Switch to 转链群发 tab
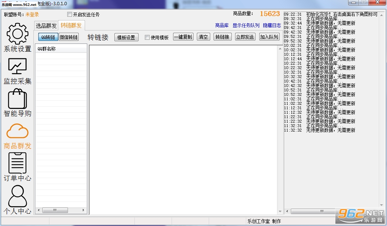 click(x=71, y=25)
